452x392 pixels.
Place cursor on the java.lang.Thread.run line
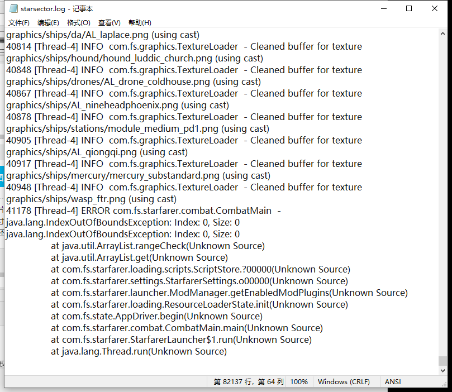pyautogui.click(x=140, y=351)
